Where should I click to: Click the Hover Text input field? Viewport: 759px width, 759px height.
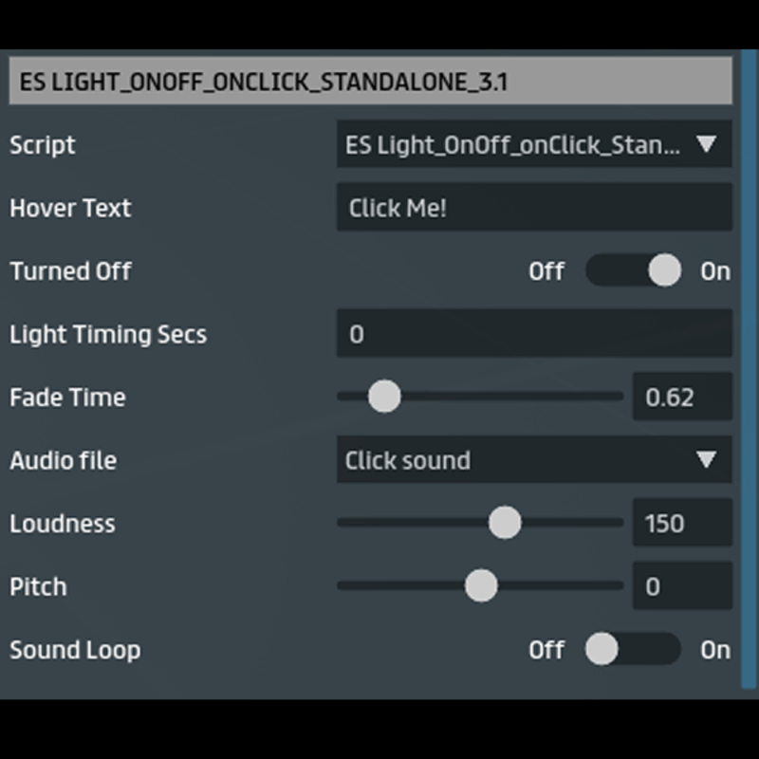tap(533, 208)
